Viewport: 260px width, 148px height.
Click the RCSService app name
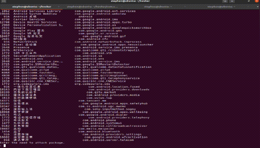pyautogui.click(x=23, y=50)
